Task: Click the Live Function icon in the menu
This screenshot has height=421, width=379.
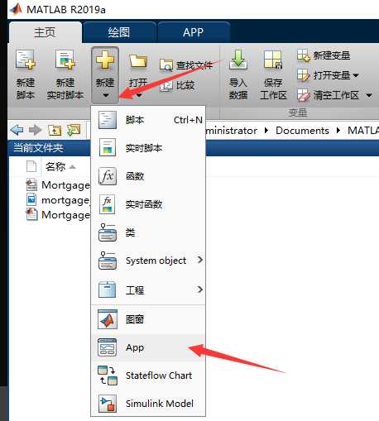Action: coord(108,204)
